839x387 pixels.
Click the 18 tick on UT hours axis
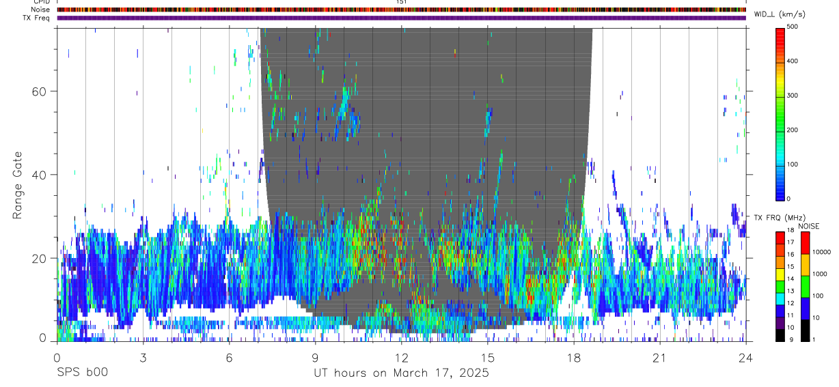pyautogui.click(x=574, y=357)
